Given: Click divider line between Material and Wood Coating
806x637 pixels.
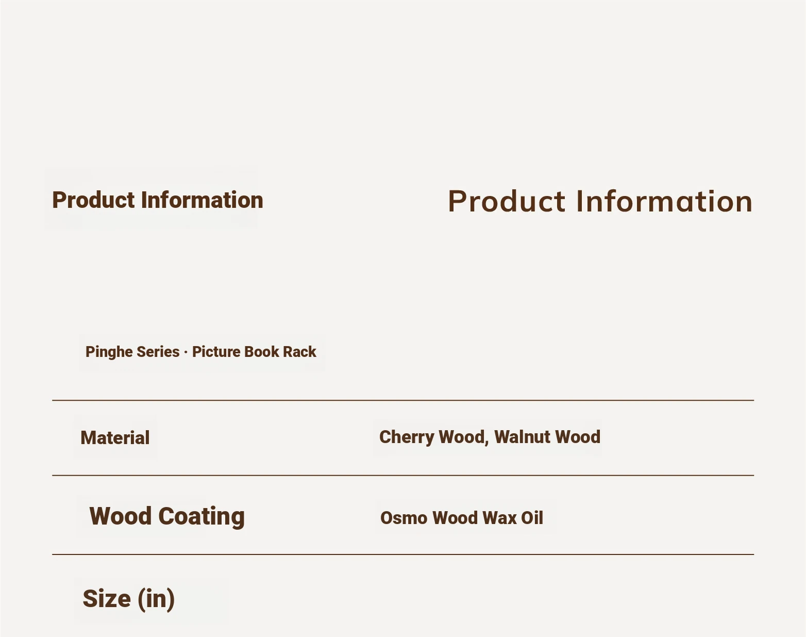Looking at the screenshot, I should click(x=403, y=476).
